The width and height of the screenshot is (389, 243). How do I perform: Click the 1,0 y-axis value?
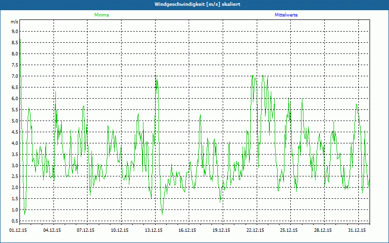[x=15, y=210]
